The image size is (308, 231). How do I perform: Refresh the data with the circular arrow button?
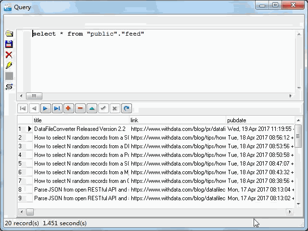[127, 108]
